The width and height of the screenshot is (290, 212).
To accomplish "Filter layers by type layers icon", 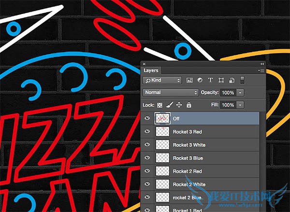I will pyautogui.click(x=210, y=80).
